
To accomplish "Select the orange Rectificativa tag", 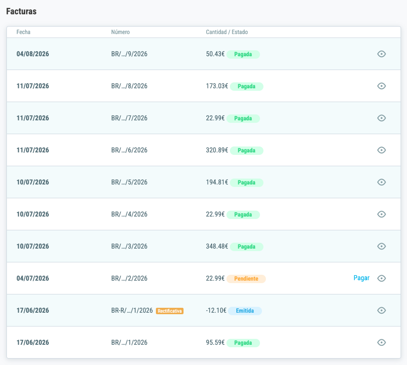I will click(170, 311).
